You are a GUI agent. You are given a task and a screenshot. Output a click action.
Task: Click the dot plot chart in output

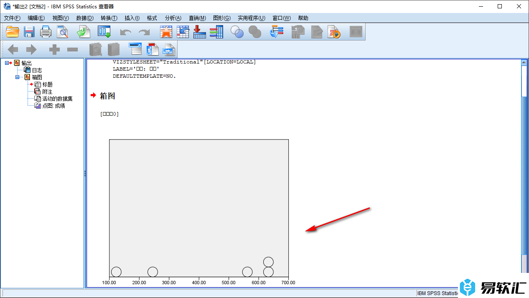tap(199, 209)
